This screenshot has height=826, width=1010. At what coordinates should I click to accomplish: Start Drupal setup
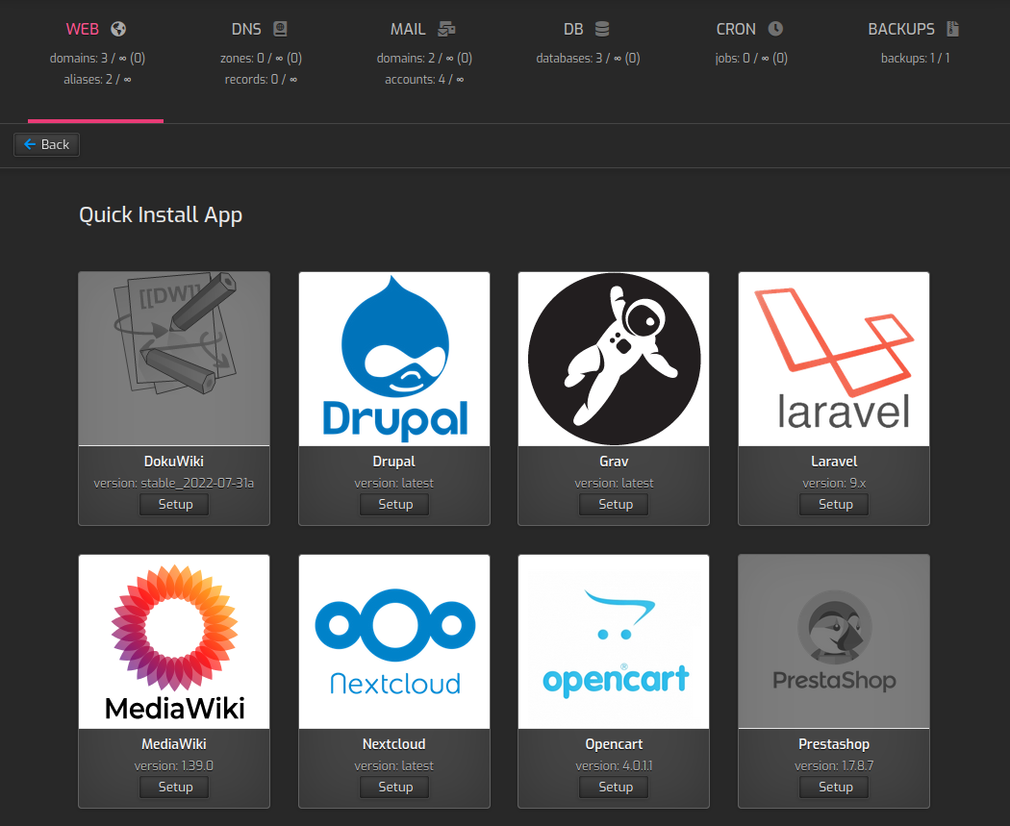click(394, 504)
